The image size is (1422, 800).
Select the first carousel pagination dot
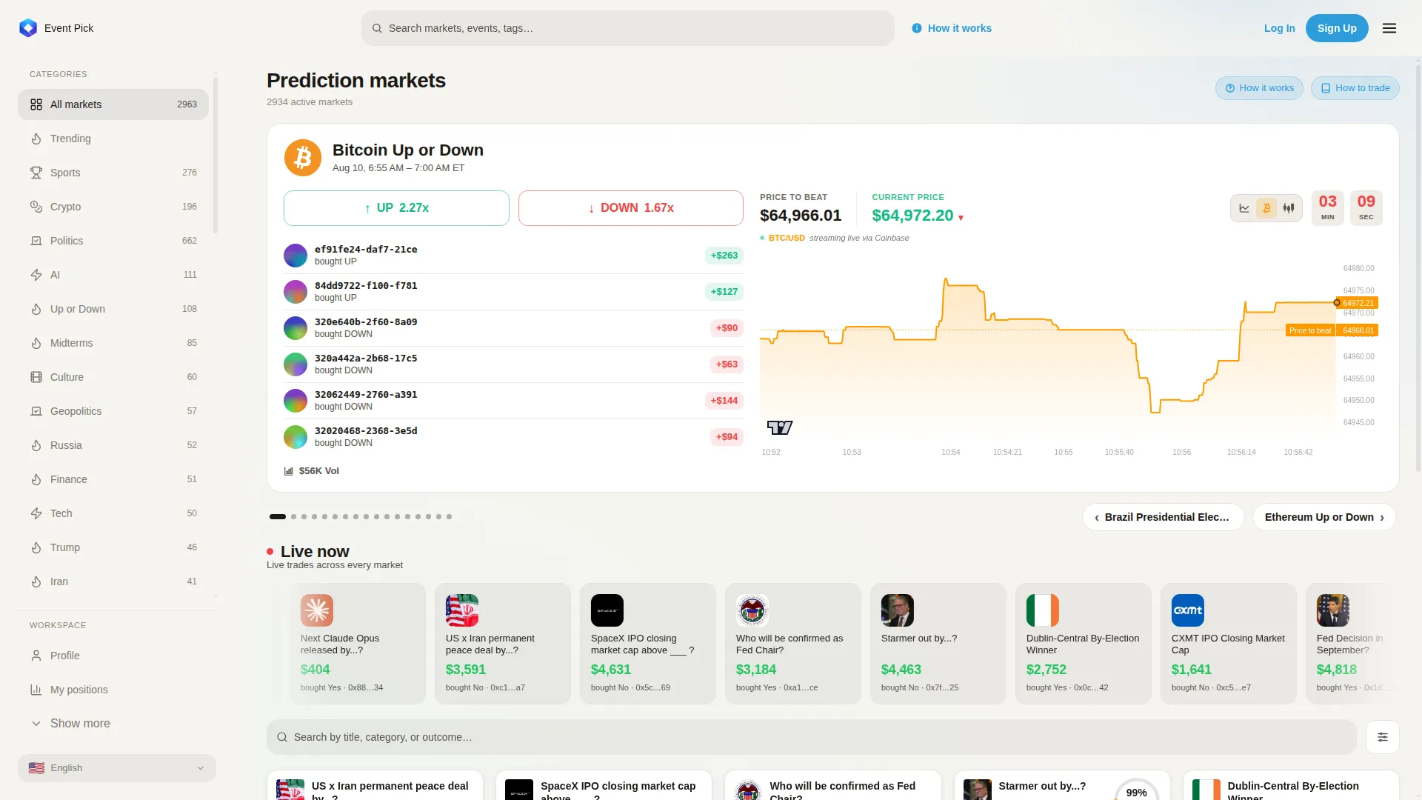(x=278, y=516)
